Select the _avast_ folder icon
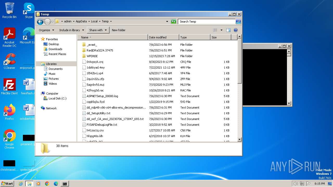333x187 pixels. [x=84, y=45]
